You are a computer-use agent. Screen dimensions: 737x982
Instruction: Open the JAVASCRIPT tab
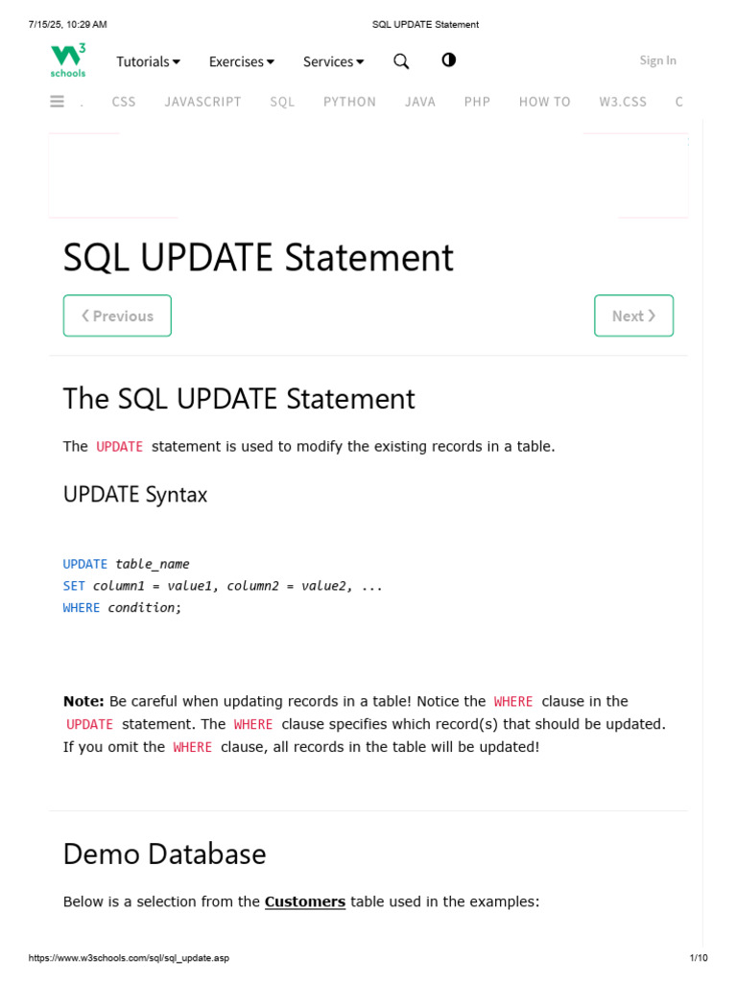(x=202, y=102)
